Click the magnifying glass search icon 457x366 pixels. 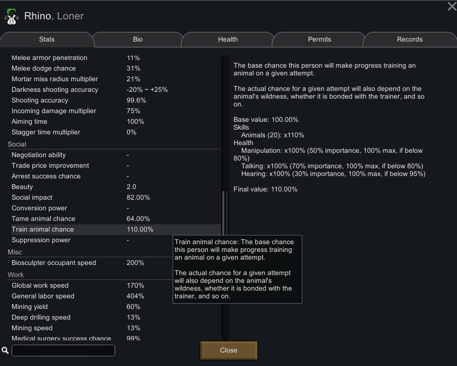5,350
